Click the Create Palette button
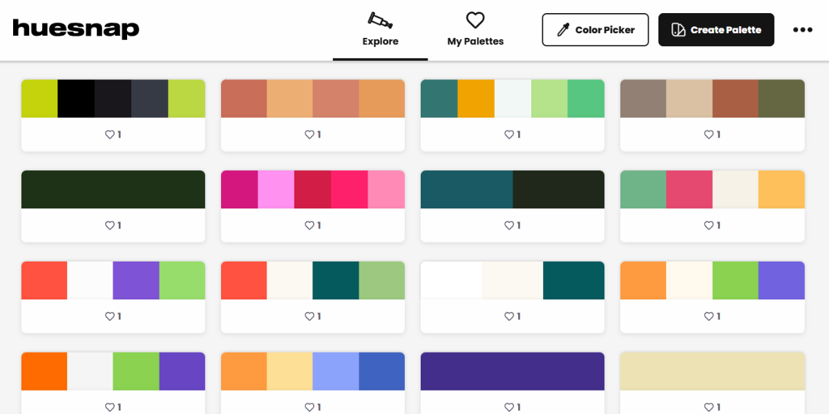Screen dimensions: 829x414 [x=716, y=30]
